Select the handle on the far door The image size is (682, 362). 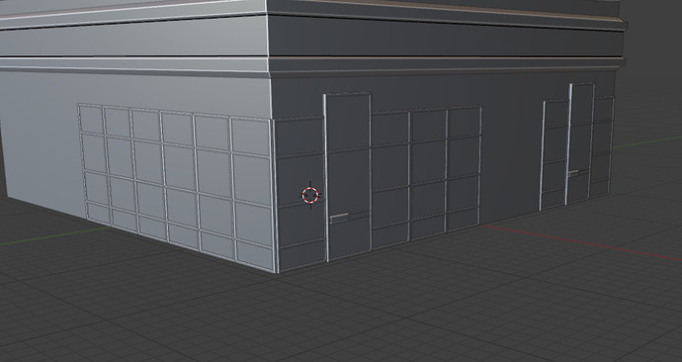tap(573, 173)
